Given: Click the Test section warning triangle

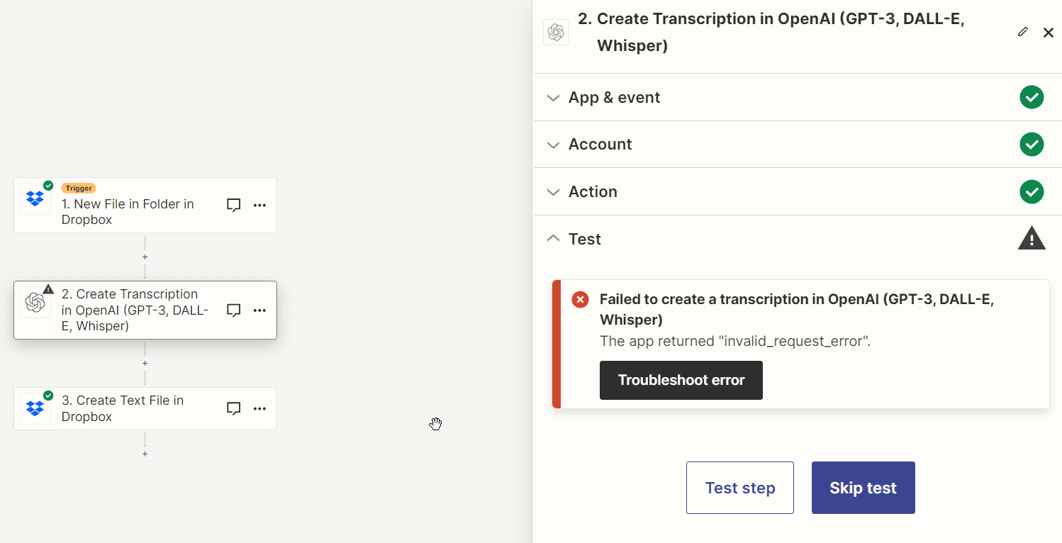Looking at the screenshot, I should point(1032,239).
